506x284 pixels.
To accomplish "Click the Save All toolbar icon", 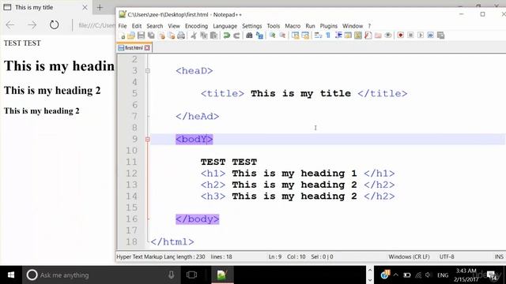I will pos(151,35).
